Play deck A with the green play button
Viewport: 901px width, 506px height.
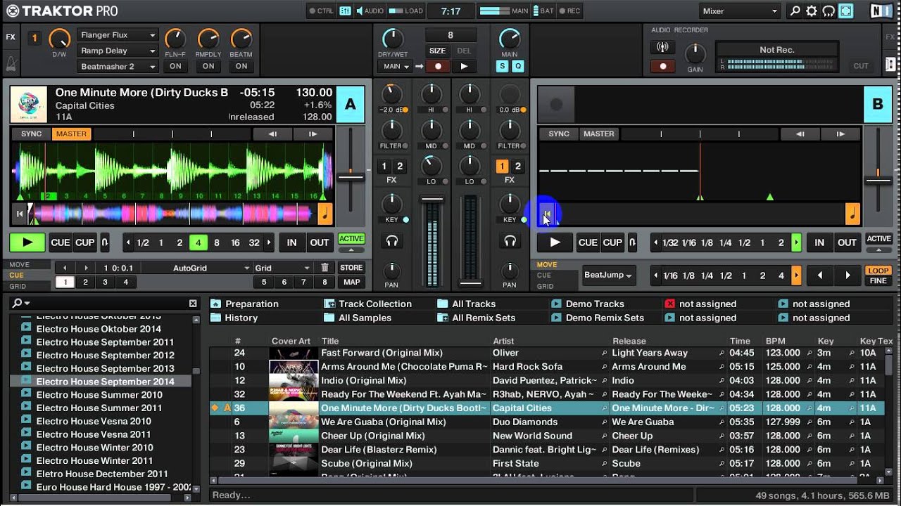click(x=27, y=242)
